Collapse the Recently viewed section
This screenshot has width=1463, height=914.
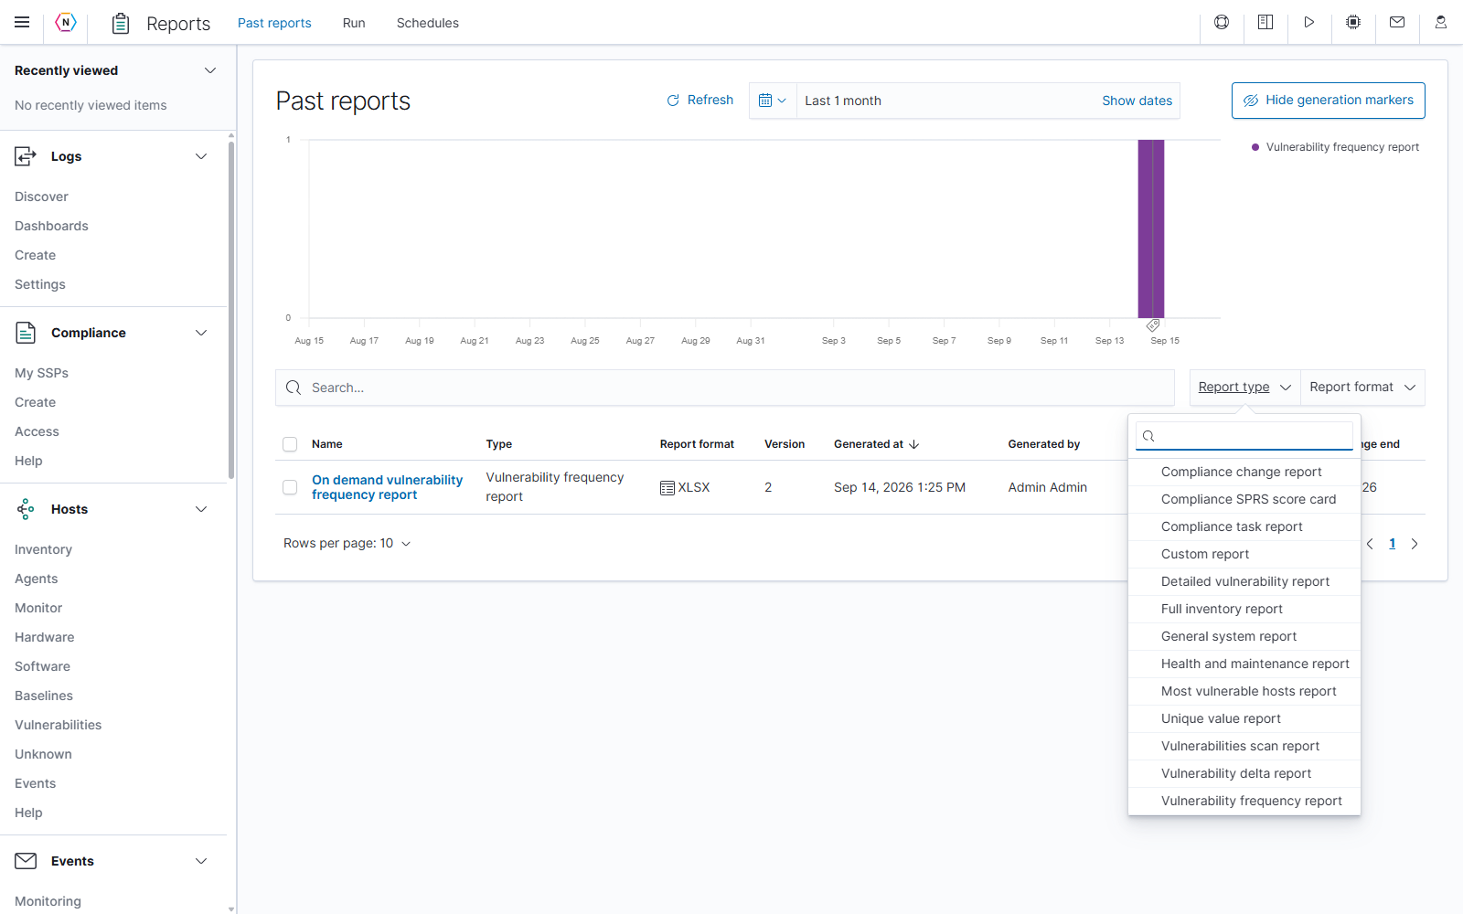210,70
